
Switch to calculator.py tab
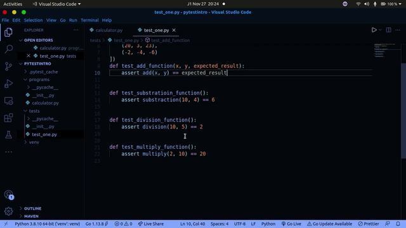107,30
